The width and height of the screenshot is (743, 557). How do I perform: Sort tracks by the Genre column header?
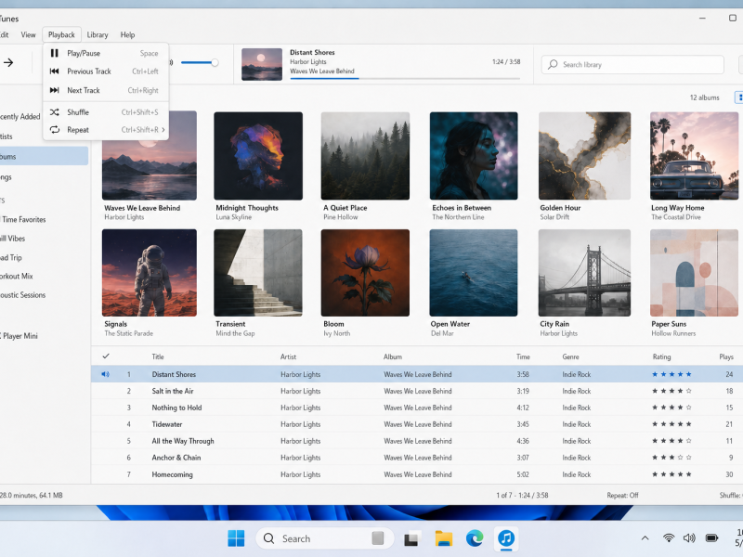coord(570,356)
